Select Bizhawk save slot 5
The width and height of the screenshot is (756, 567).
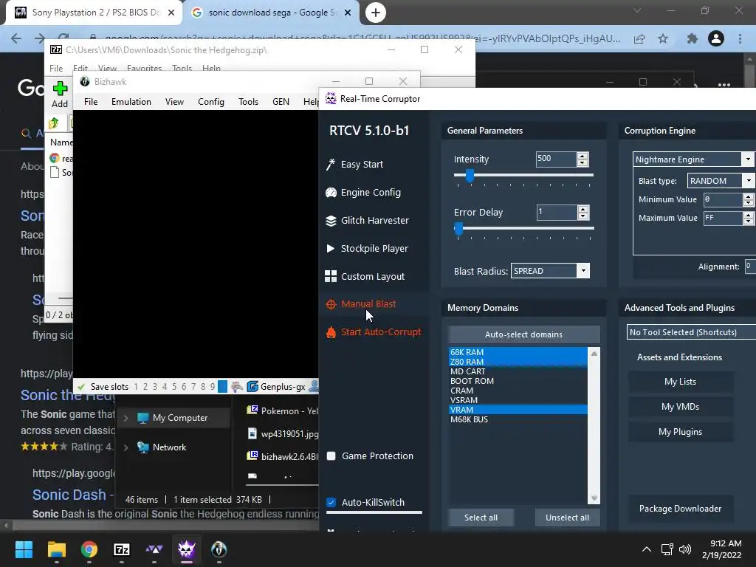click(x=174, y=387)
